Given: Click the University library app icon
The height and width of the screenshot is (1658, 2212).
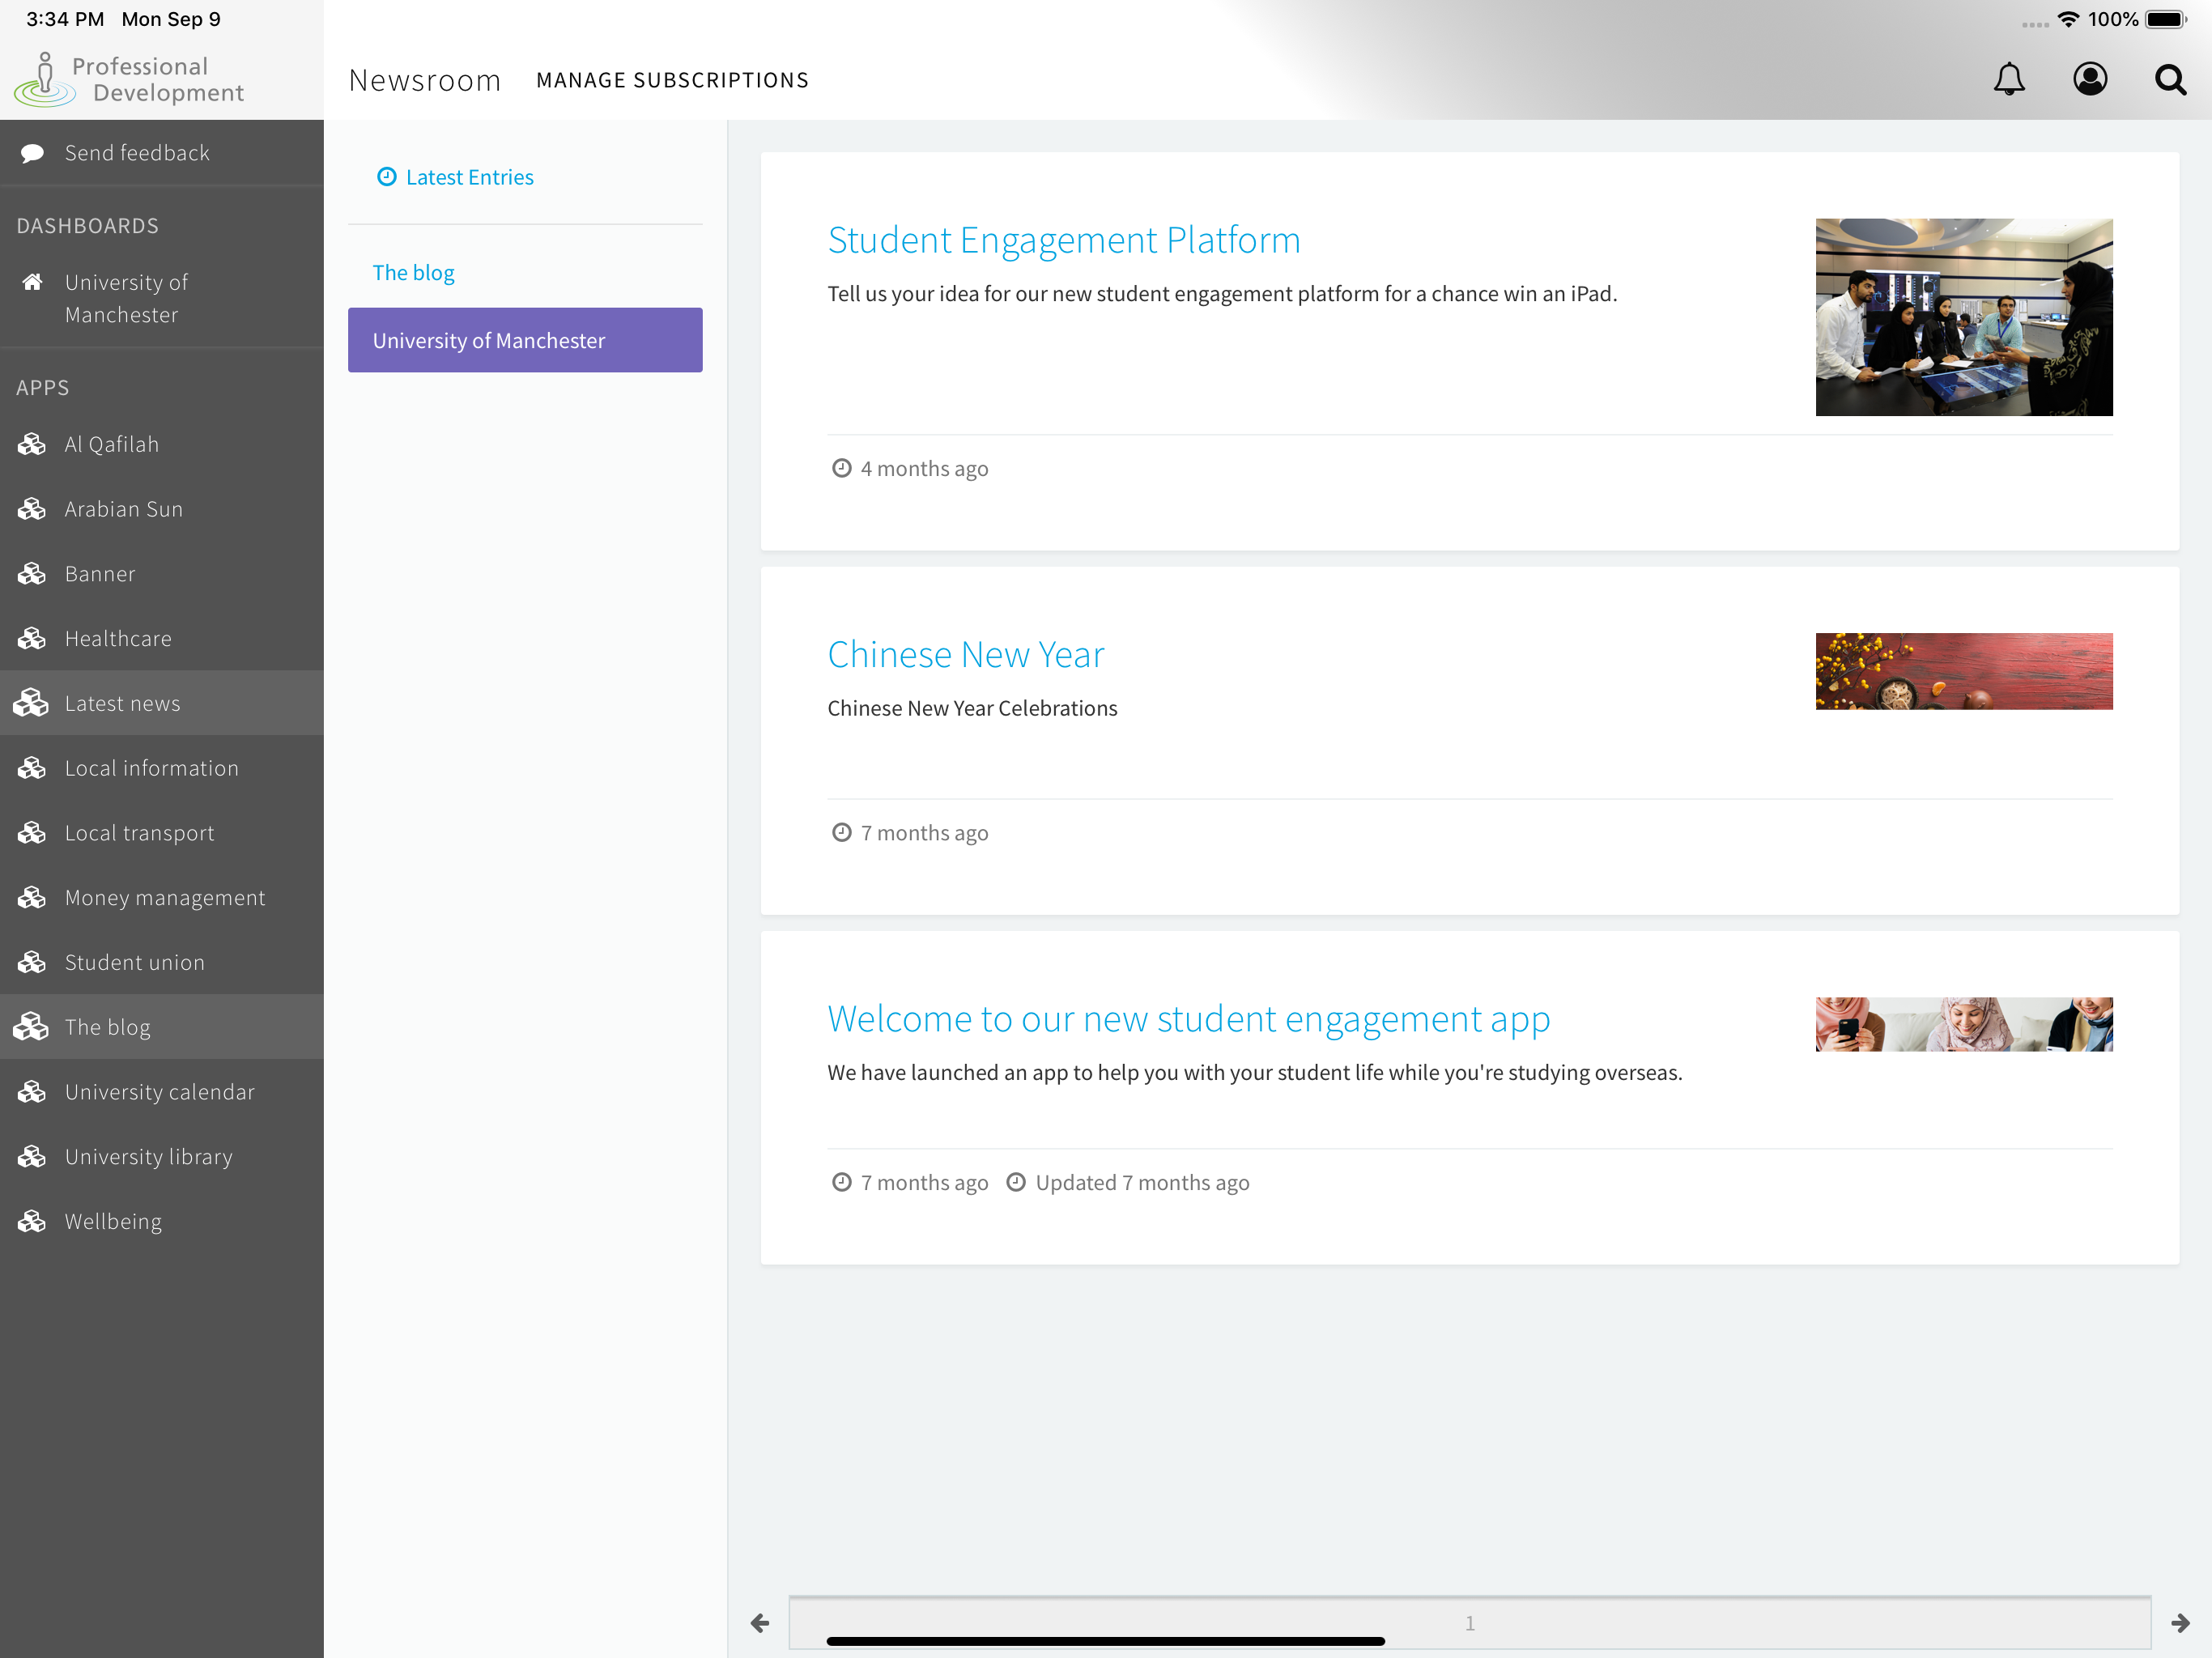Looking at the screenshot, I should pyautogui.click(x=32, y=1157).
